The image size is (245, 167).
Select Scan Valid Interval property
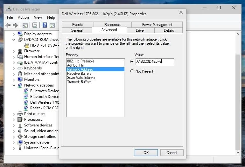coord(95,78)
